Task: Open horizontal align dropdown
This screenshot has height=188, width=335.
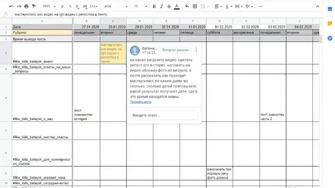Action: tap(218, 6)
